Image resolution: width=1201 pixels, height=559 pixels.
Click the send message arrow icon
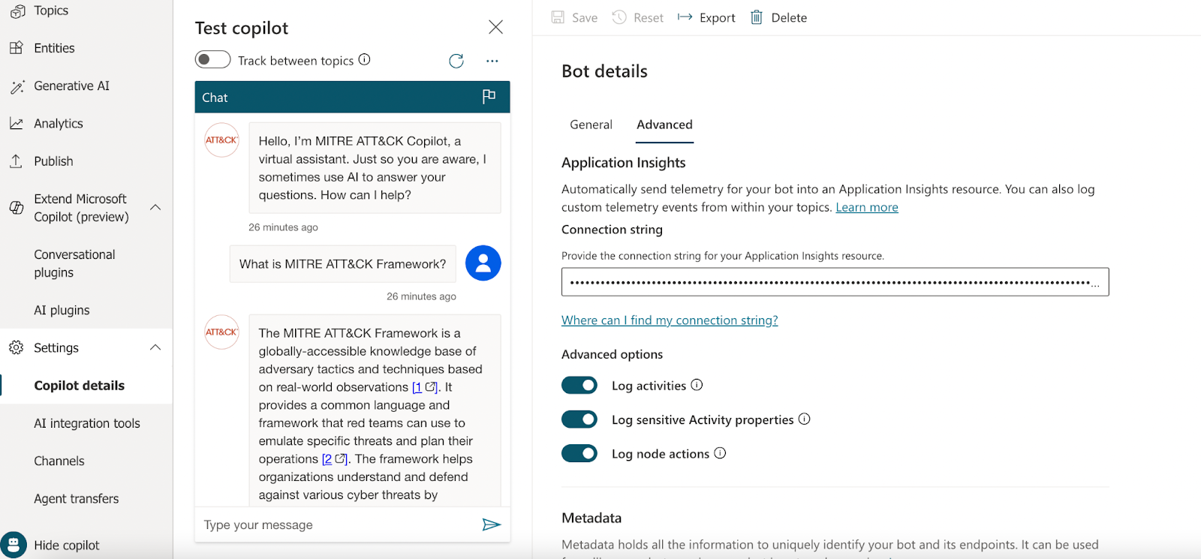click(x=492, y=524)
